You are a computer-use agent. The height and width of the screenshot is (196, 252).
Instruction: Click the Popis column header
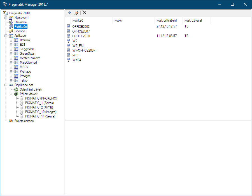coord(134,20)
